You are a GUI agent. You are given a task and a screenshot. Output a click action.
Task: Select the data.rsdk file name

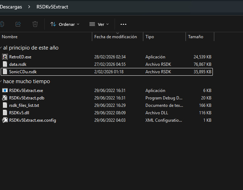point(18,64)
